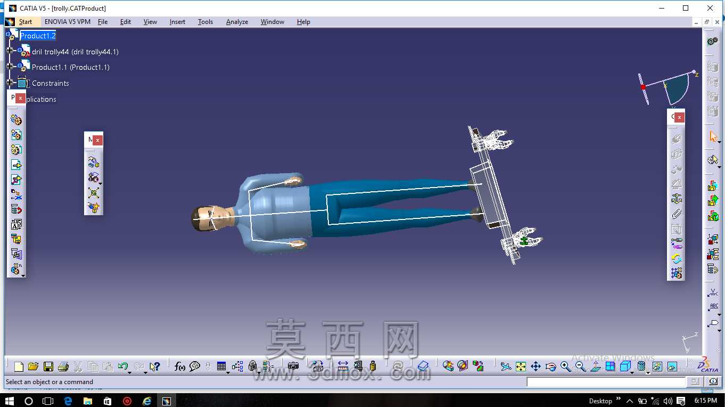This screenshot has height=407, width=725.
Task: Expand the dril trolly44 tree node
Action: coord(10,50)
